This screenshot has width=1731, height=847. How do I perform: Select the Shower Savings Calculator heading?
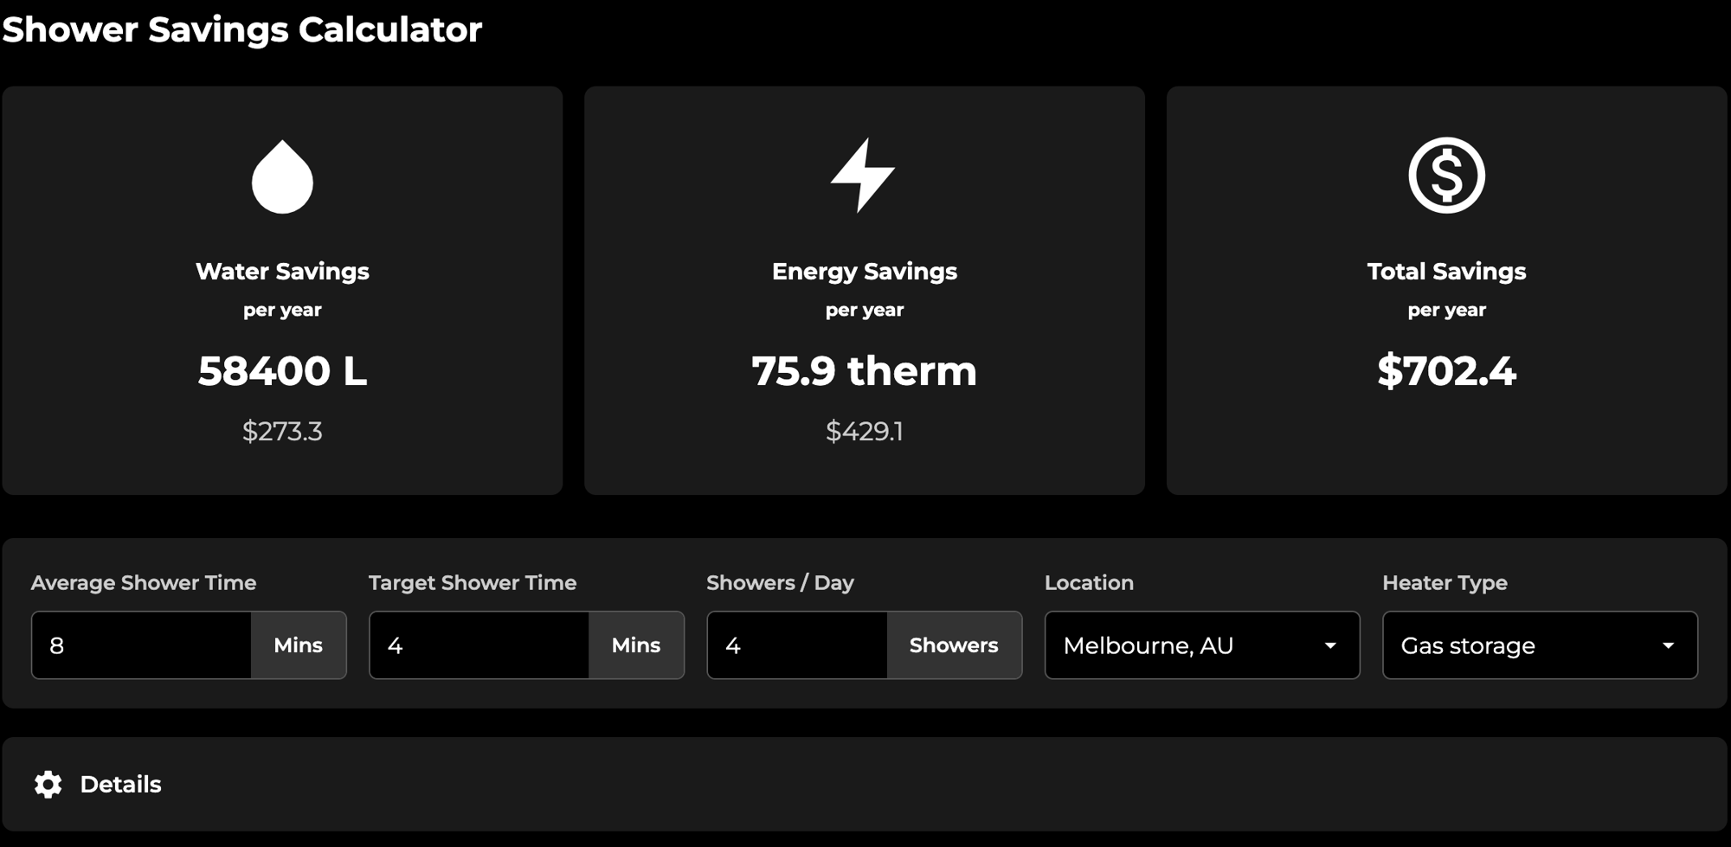coord(242,29)
